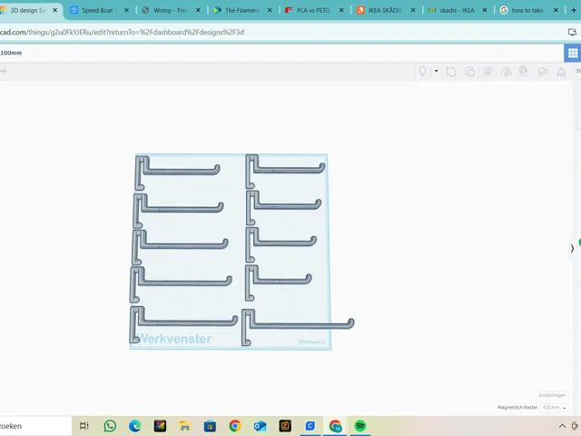Switch to the Womp - Free tab
The width and height of the screenshot is (581, 436).
click(x=171, y=10)
